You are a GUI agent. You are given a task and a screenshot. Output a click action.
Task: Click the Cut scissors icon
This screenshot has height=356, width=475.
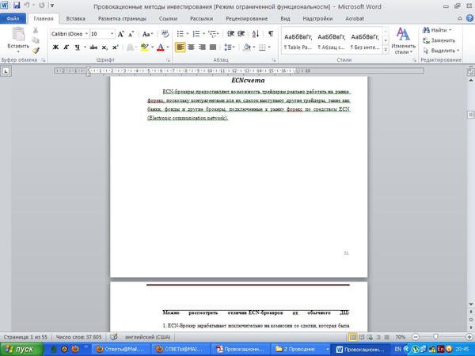36,30
